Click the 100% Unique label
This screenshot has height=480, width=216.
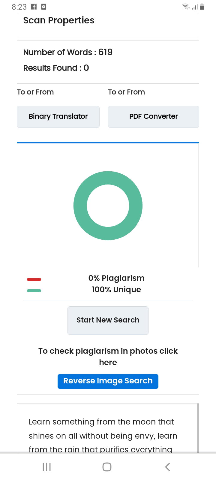(x=116, y=289)
